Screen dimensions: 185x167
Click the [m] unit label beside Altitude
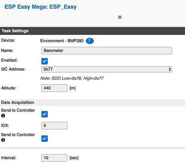(x=72, y=88)
